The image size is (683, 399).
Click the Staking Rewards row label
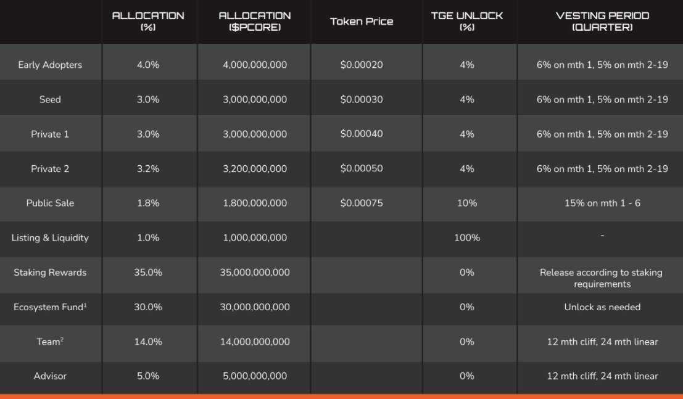tap(50, 272)
